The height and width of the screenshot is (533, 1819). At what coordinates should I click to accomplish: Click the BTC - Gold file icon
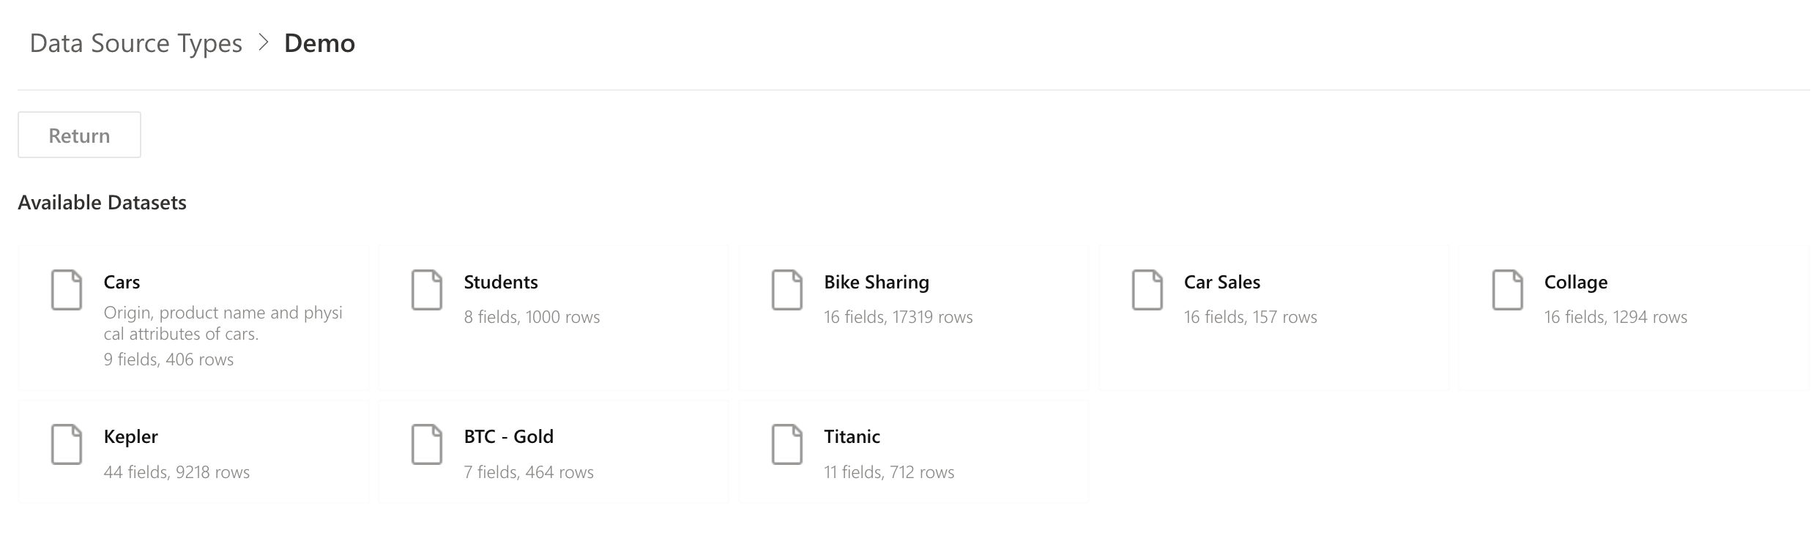coord(427,444)
